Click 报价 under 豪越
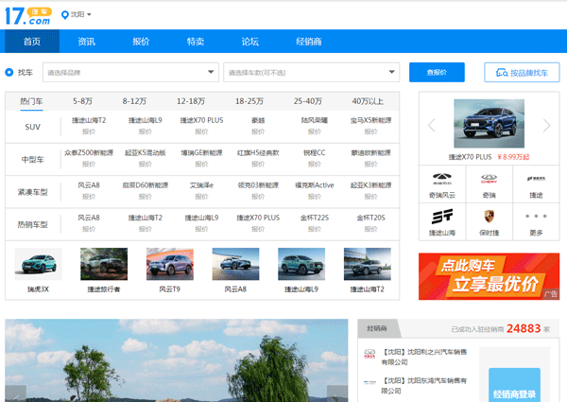 click(x=258, y=131)
